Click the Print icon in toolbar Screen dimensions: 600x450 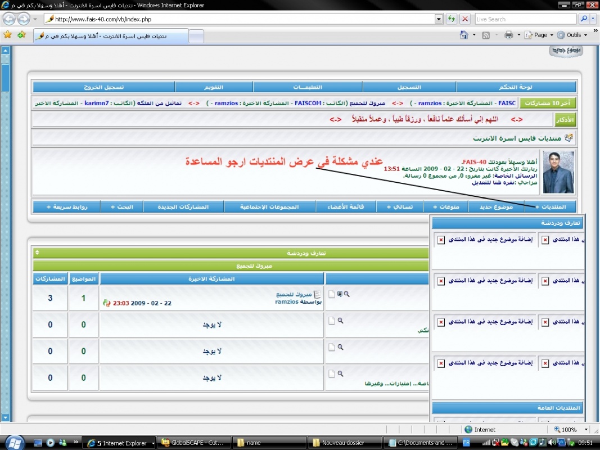click(508, 35)
